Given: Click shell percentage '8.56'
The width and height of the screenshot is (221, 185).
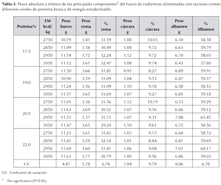Looking at the screenshot, I should 152,156.
